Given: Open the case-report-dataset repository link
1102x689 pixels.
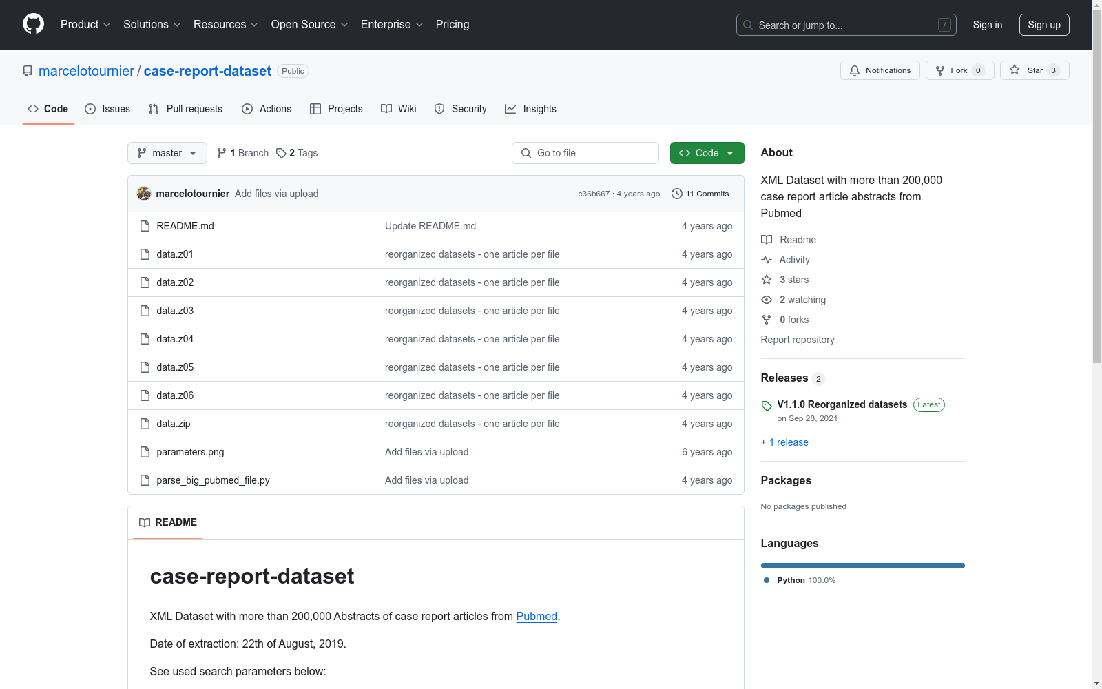Looking at the screenshot, I should 207,71.
